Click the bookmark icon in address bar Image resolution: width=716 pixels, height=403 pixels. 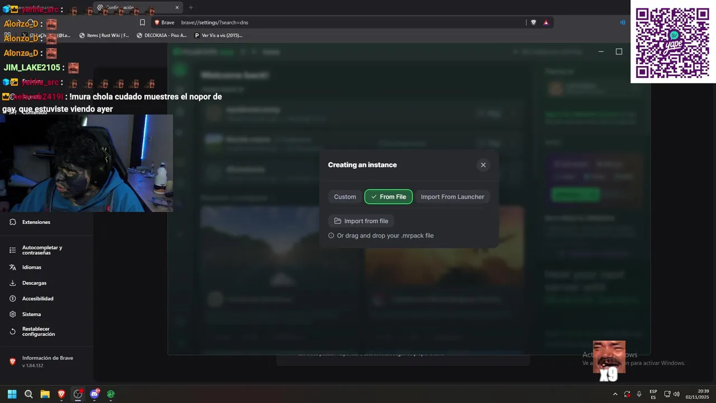[x=142, y=22]
